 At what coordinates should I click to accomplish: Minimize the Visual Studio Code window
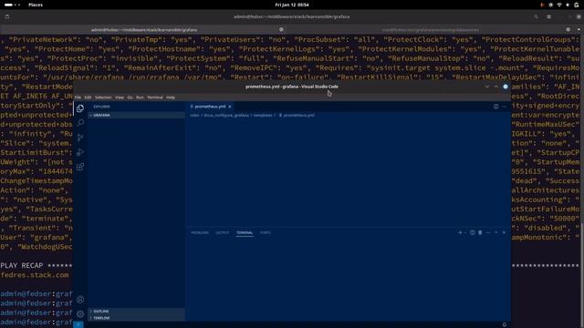click(x=486, y=87)
